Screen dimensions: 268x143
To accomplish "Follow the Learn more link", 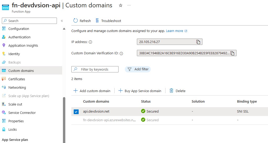I will point(176,31).
